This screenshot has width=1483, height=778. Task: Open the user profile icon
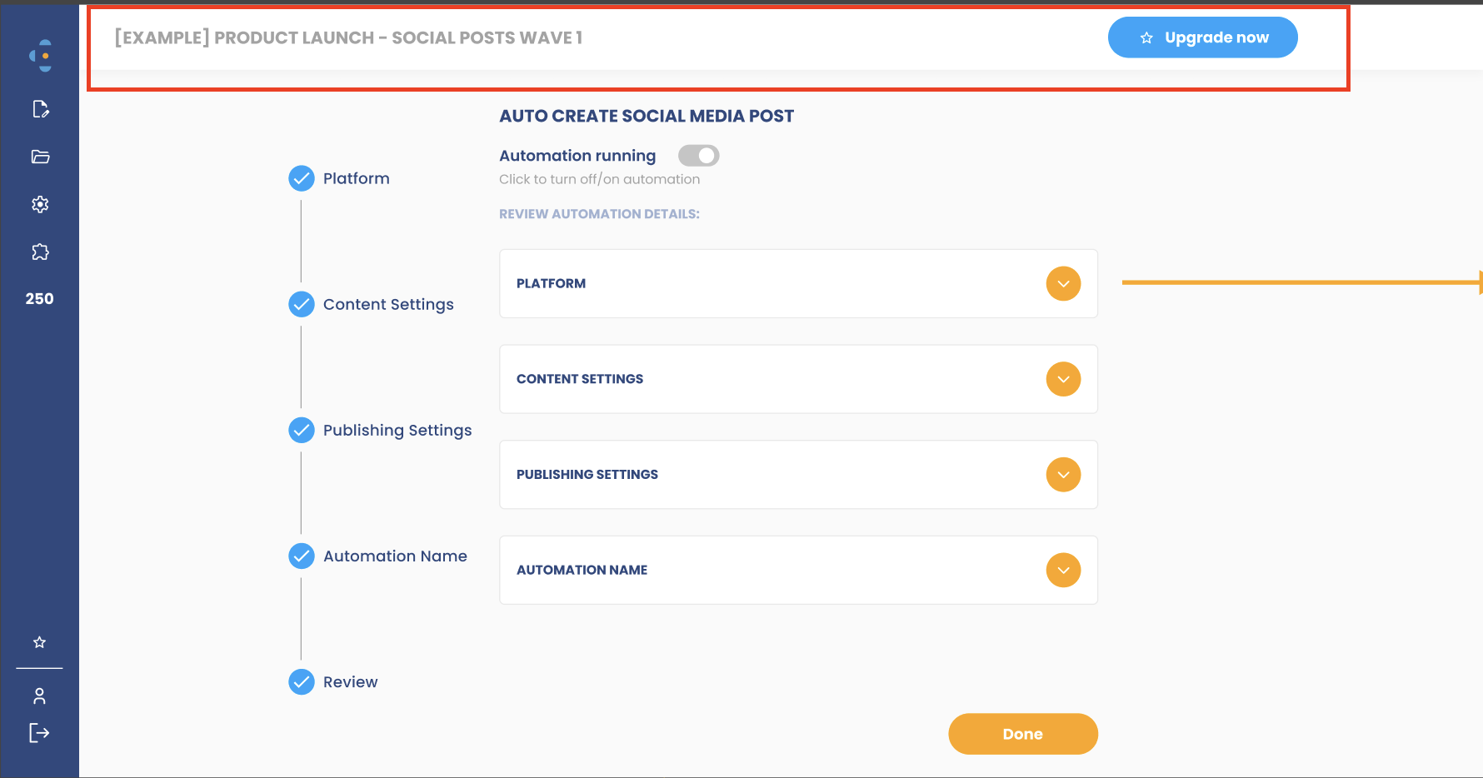click(x=39, y=696)
